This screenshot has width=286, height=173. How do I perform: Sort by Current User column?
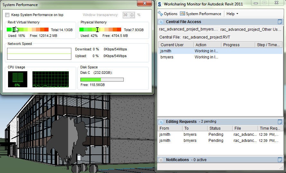point(176,45)
